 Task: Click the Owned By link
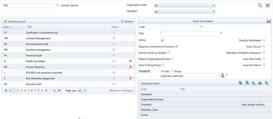145,71
